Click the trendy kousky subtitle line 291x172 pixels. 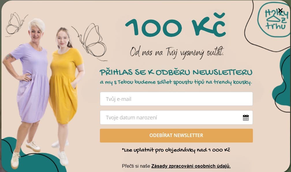coord(176,82)
